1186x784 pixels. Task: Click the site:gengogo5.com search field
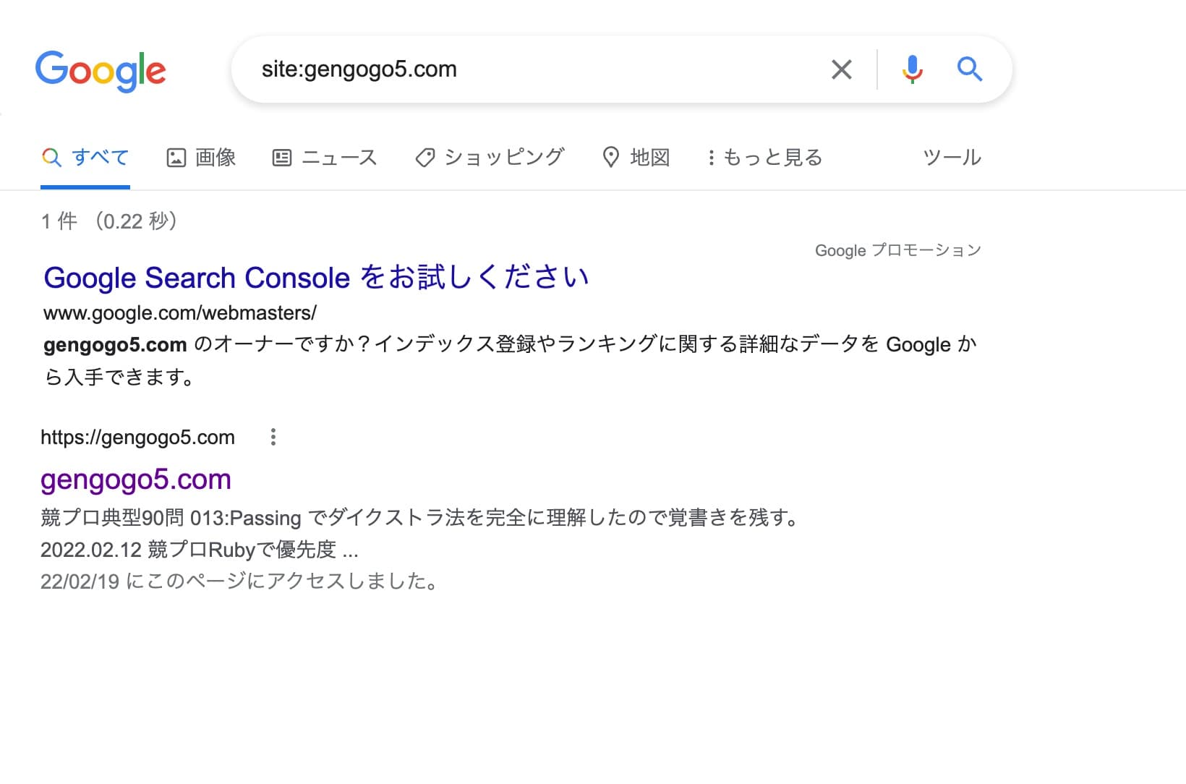(535, 69)
